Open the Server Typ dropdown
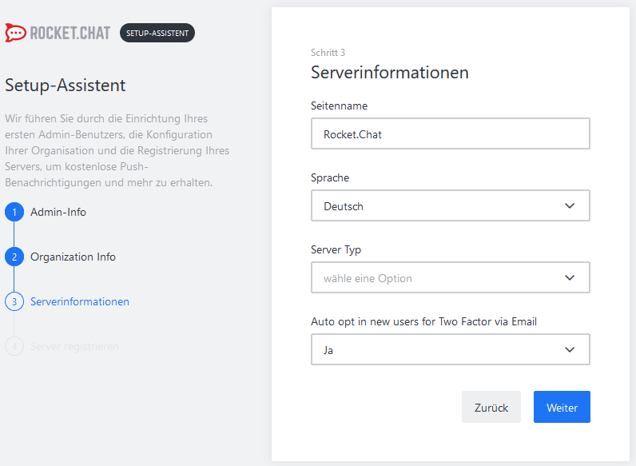The image size is (636, 466). (x=450, y=277)
